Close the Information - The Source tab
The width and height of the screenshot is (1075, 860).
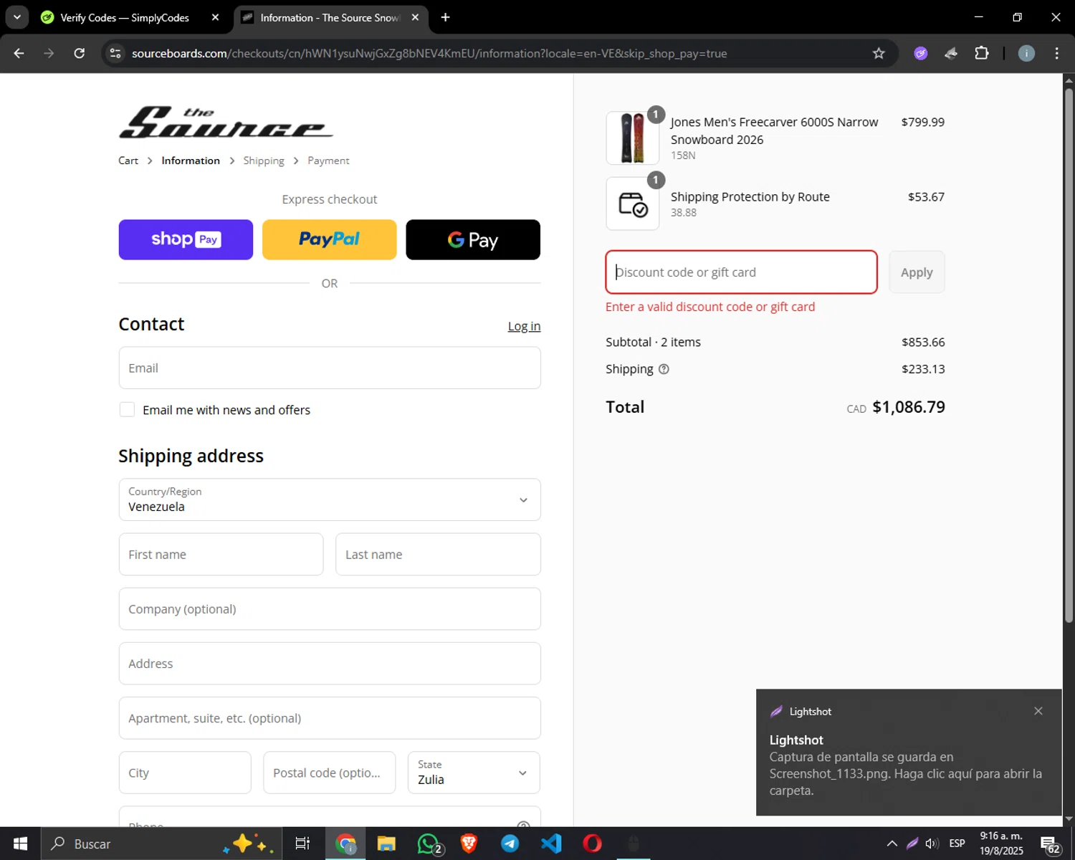pos(415,17)
